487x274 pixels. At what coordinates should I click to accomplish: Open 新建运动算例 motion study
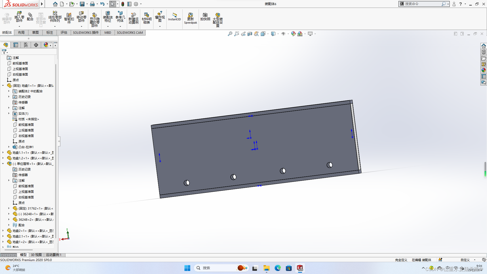point(134,18)
